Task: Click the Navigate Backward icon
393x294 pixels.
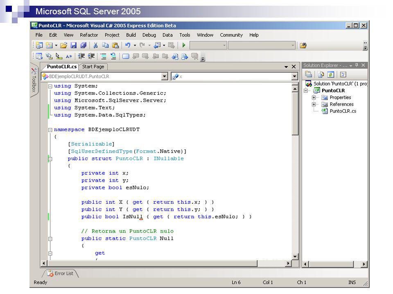Action: pyautogui.click(x=157, y=45)
